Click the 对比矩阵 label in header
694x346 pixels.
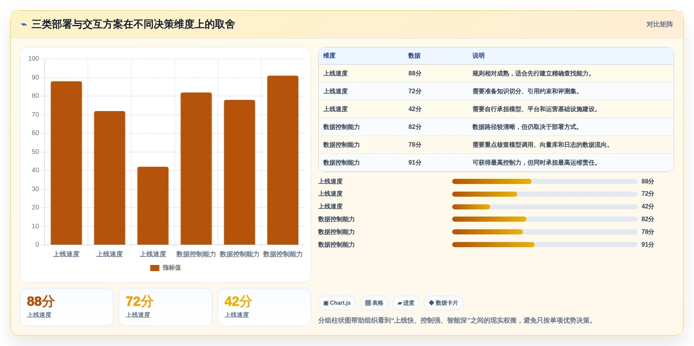659,24
